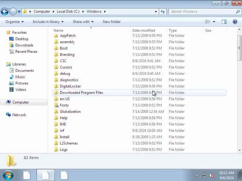The width and height of the screenshot is (242, 181).
Task: Click the L2Schemas folder name
Action: click(69, 143)
